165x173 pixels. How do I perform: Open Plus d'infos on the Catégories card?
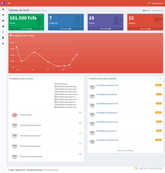point(66,29)
